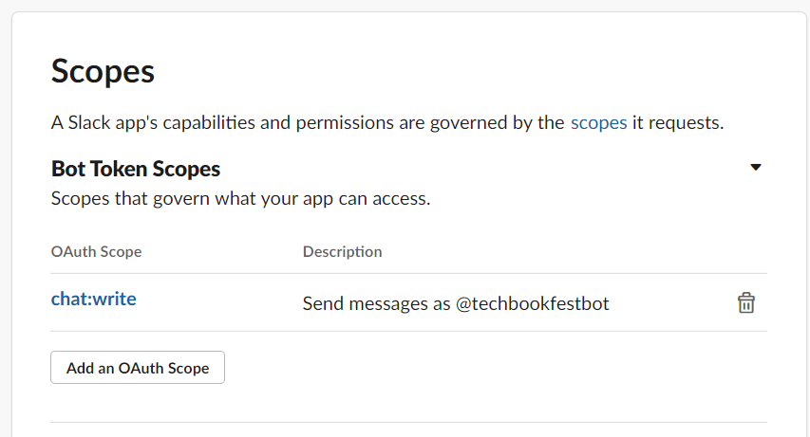810x437 pixels.
Task: Open the chat:write scope link
Action: click(93, 299)
